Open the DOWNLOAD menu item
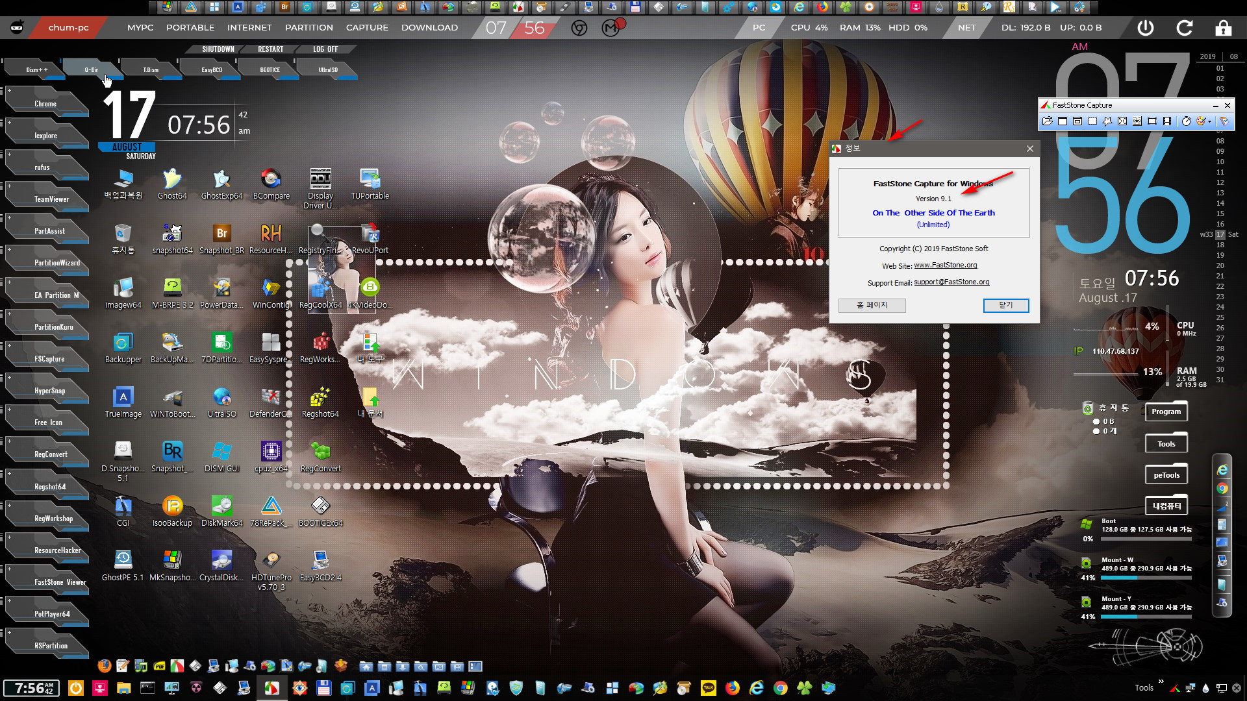Image resolution: width=1247 pixels, height=701 pixels. [x=429, y=28]
